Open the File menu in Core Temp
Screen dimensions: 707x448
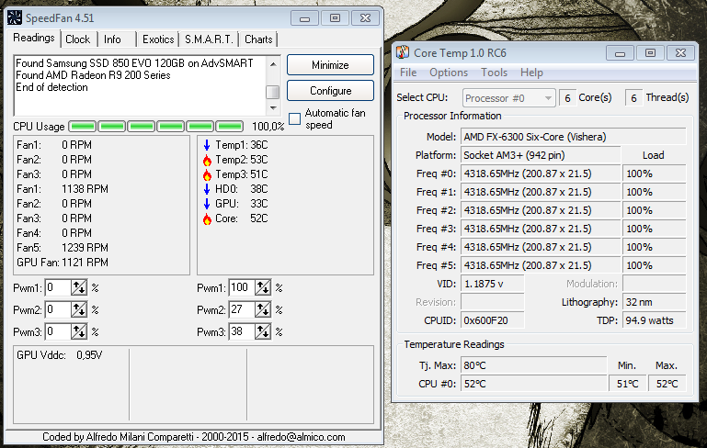coord(408,73)
